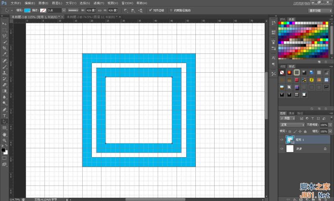The image size is (334, 201).
Task: Select the Rectangular Marquee tool
Action: (x=4, y=30)
